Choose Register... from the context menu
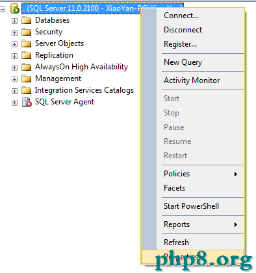256x273 pixels. point(193,44)
